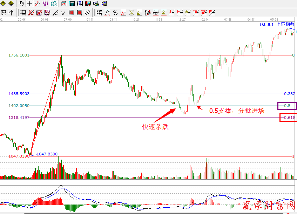The image size is (297, 214).
Task: Click the 05-26 date axis label
Action: pyautogui.click(x=274, y=20)
